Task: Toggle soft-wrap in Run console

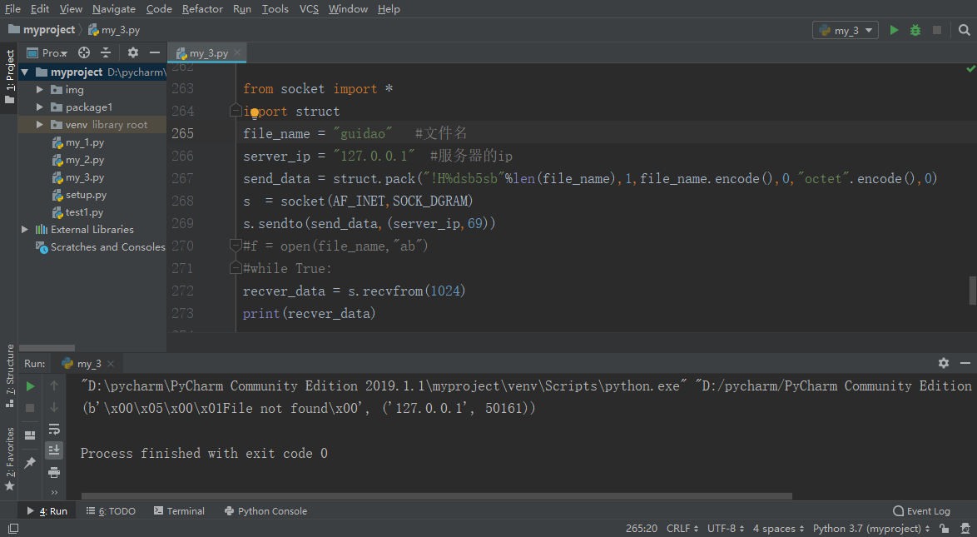Action: click(54, 429)
